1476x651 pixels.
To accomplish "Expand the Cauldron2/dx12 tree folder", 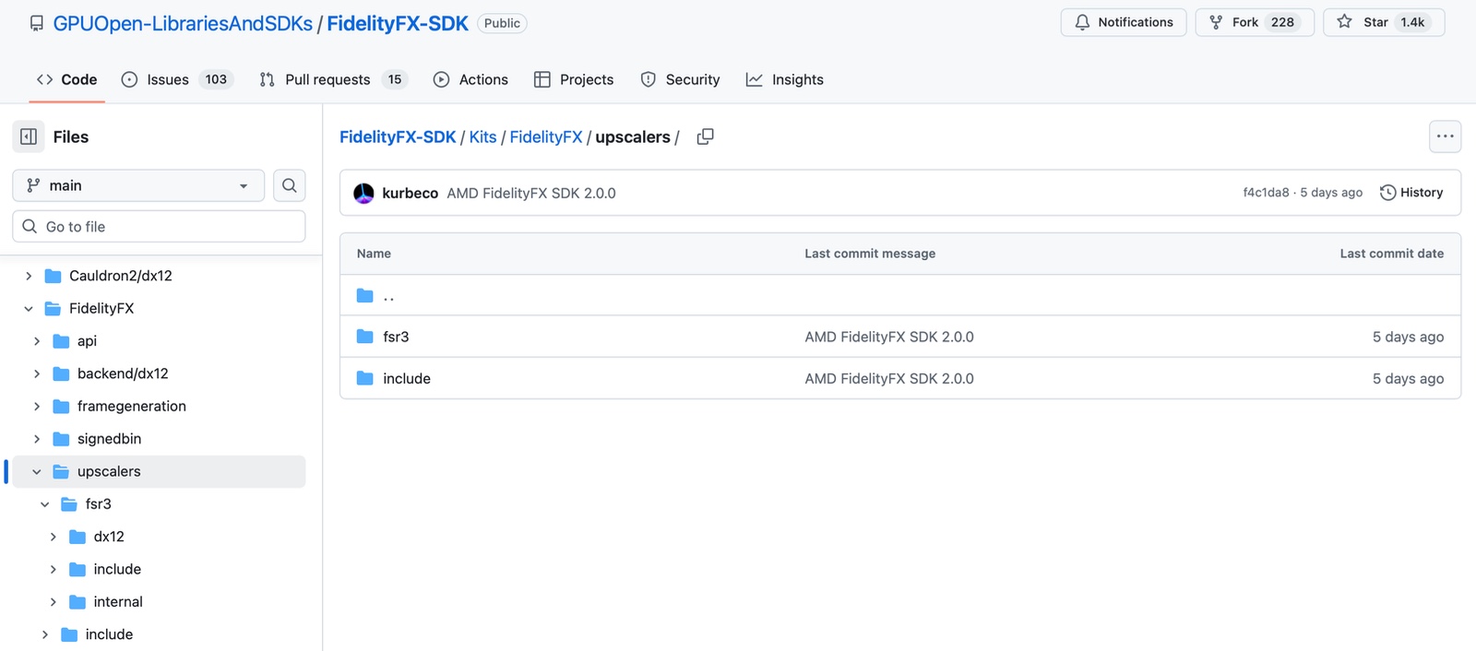I will tap(29, 276).
